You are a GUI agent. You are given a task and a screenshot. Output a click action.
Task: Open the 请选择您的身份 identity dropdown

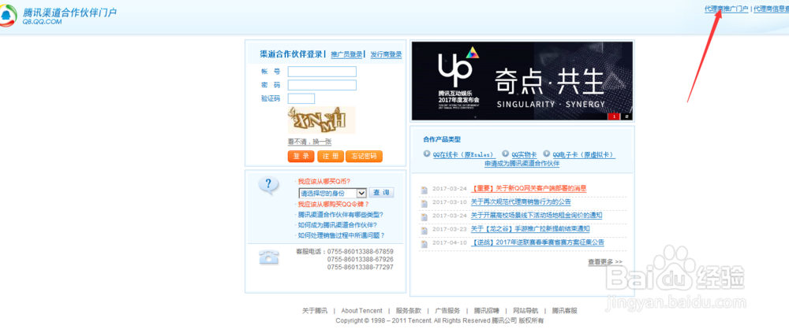click(x=333, y=193)
